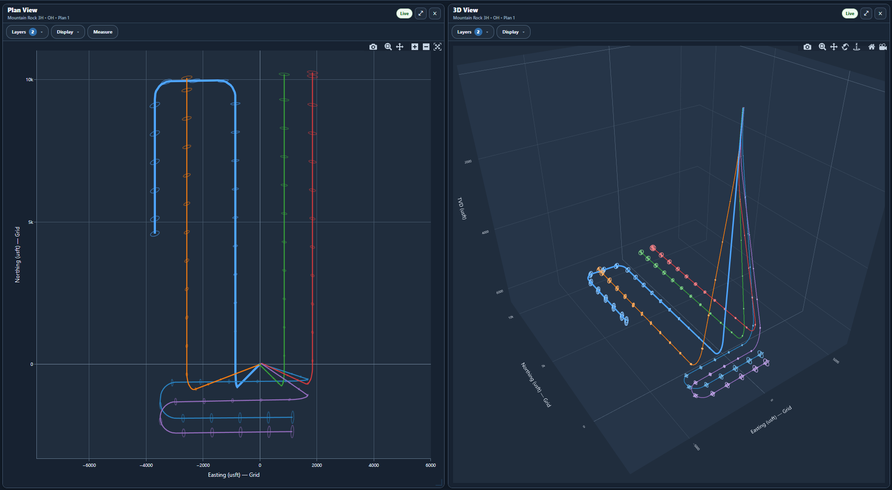
Task: Toggle the Live indicator in 3D View
Action: point(850,13)
